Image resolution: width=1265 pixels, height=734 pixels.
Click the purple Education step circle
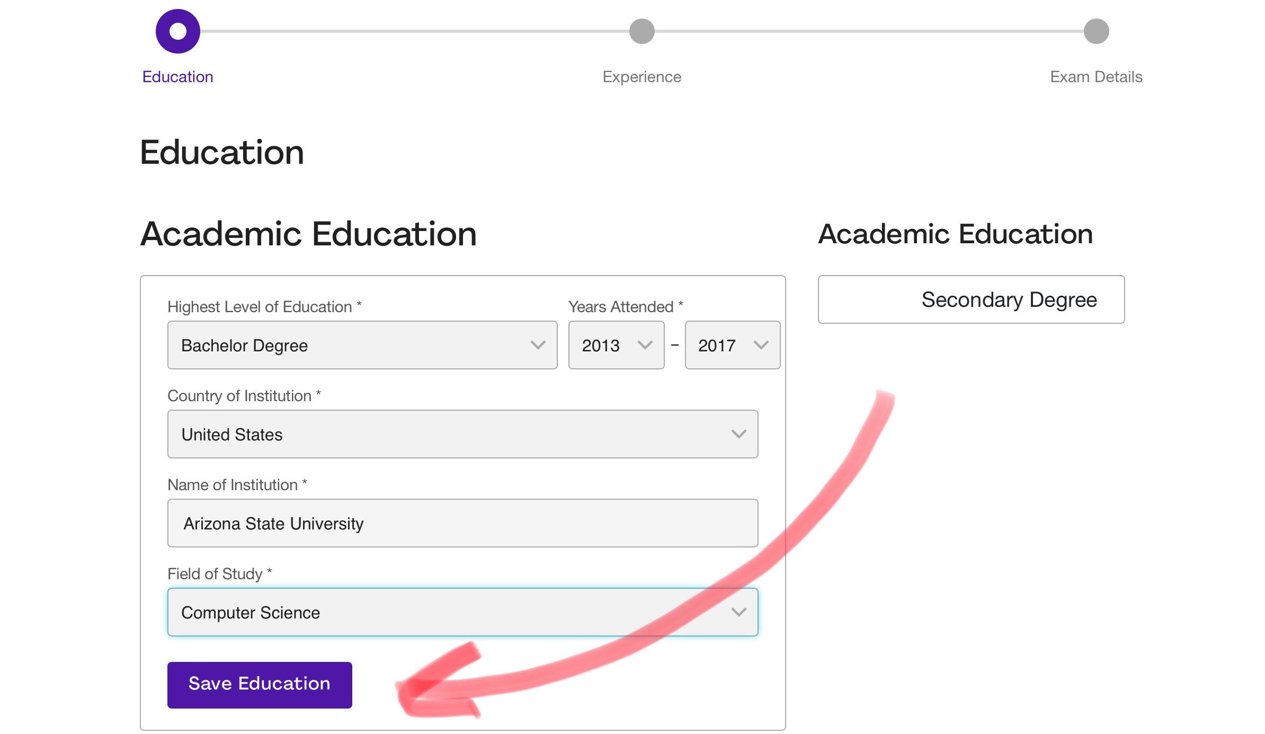click(x=177, y=31)
